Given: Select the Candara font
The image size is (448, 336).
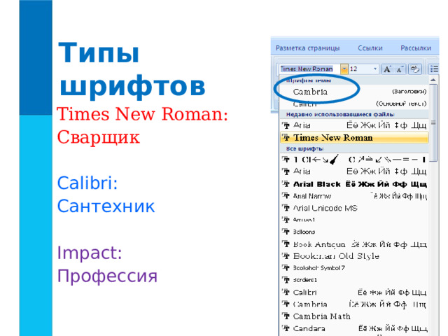Looking at the screenshot, I should point(354,328).
